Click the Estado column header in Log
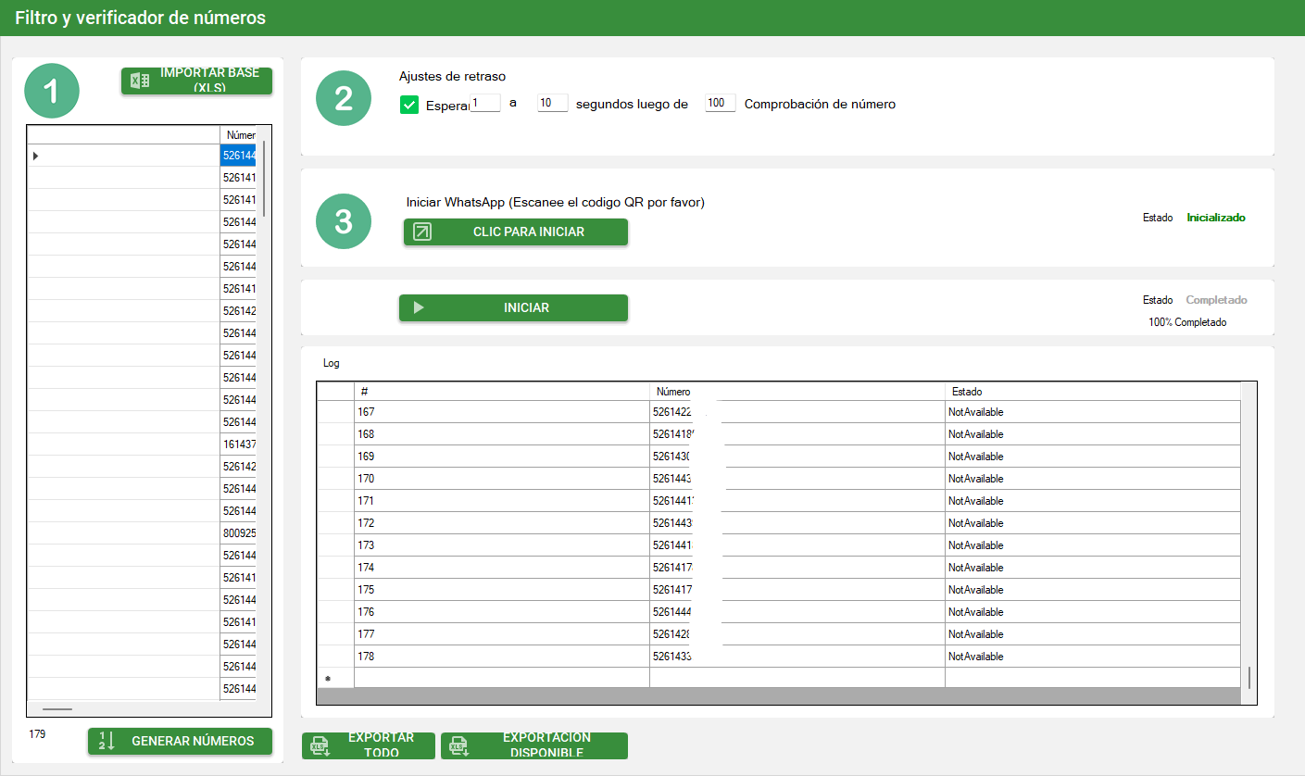The height and width of the screenshot is (776, 1305). [1092, 392]
